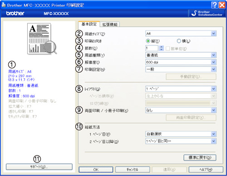Open the Brother Solutions Center link

pos(207,13)
